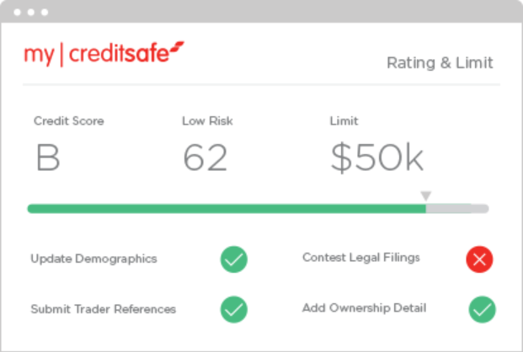523x352 pixels.
Task: Open Add Ownership Detail
Action: coord(365,308)
